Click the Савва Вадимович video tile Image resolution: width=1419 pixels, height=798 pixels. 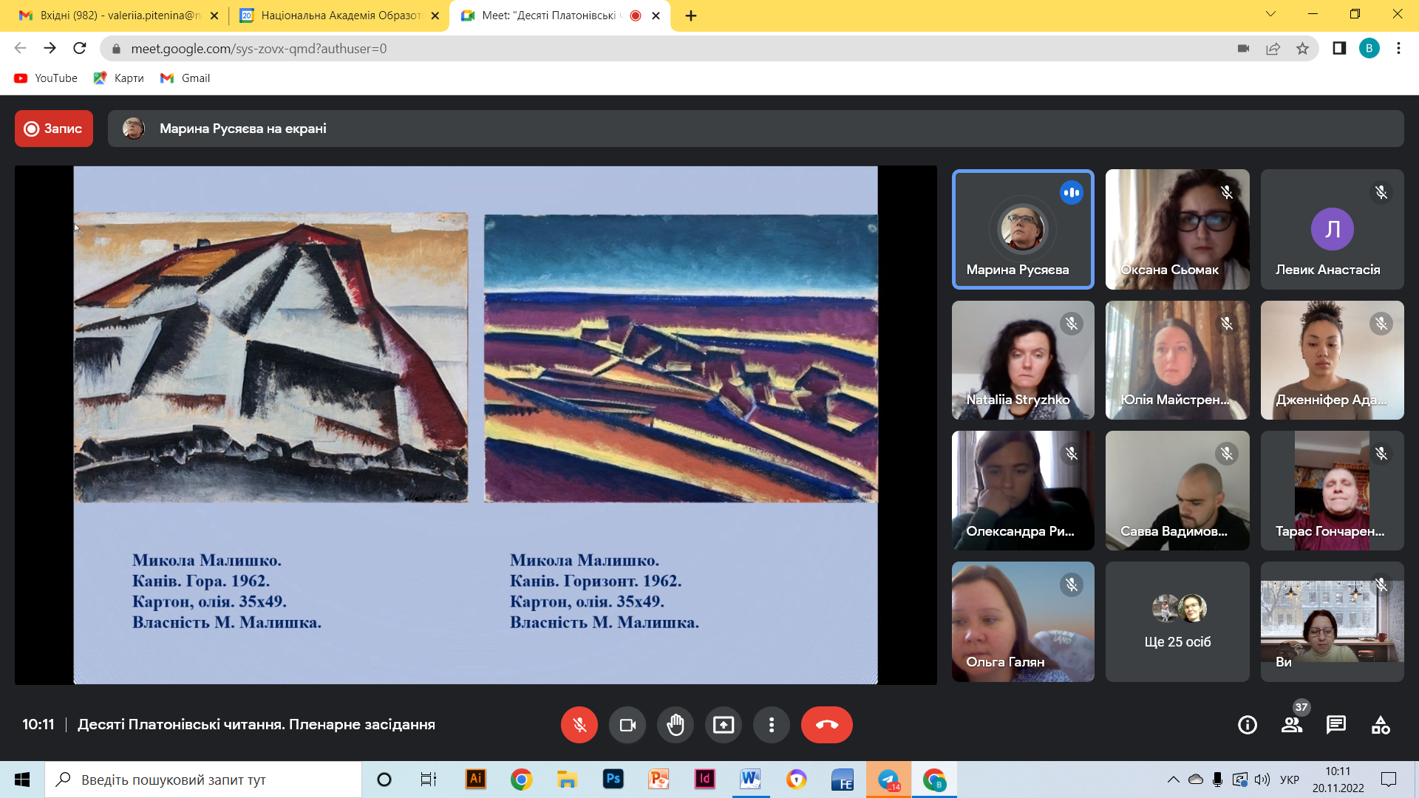point(1177,491)
